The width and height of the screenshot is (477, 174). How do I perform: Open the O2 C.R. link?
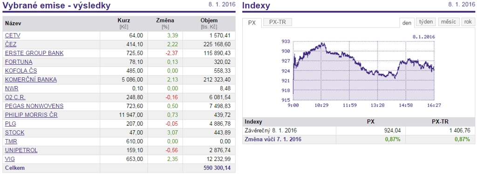click(x=15, y=98)
